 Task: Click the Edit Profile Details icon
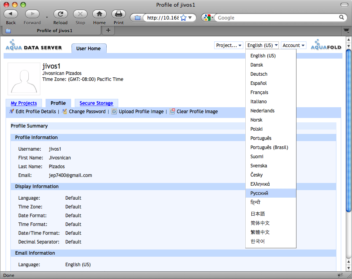pyautogui.click(x=12, y=111)
